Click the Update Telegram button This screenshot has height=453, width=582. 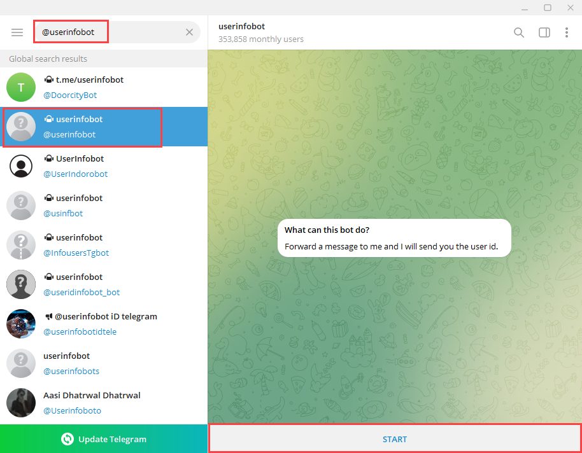(x=104, y=439)
